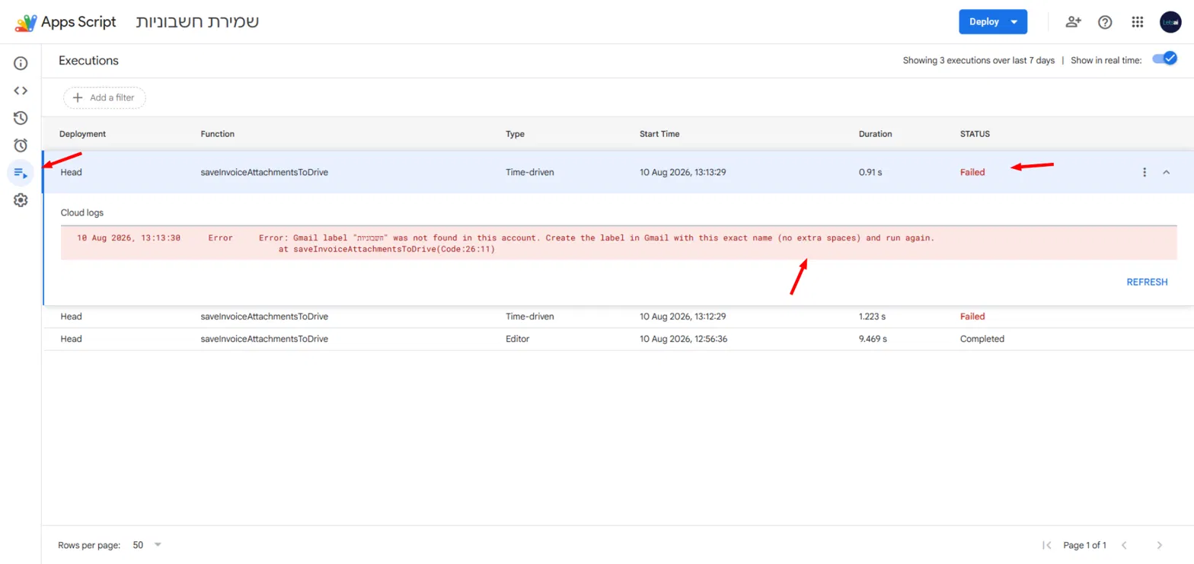Go to first page of executions
Image resolution: width=1194 pixels, height=564 pixels.
[1047, 545]
